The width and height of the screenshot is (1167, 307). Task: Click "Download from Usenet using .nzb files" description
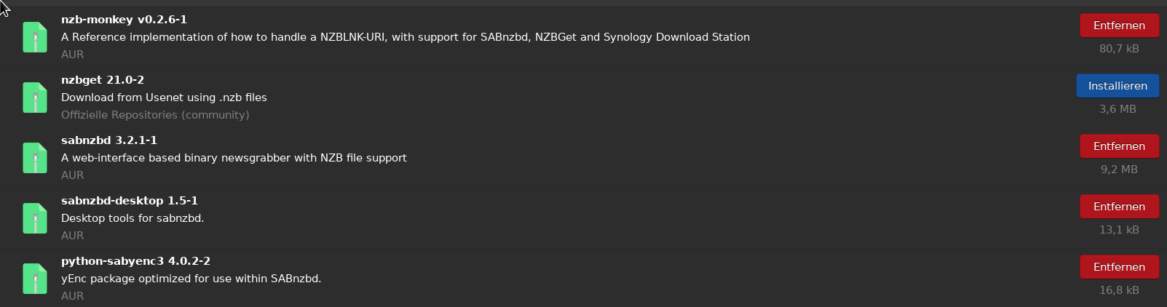click(x=164, y=97)
